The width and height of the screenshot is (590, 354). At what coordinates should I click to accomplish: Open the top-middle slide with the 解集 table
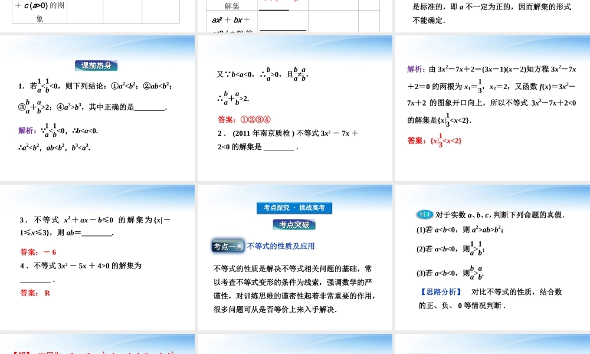pos(294,16)
